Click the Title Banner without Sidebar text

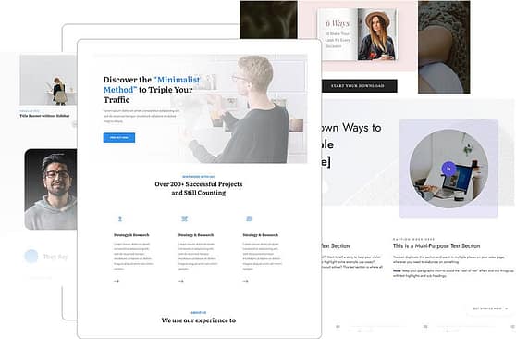44,116
